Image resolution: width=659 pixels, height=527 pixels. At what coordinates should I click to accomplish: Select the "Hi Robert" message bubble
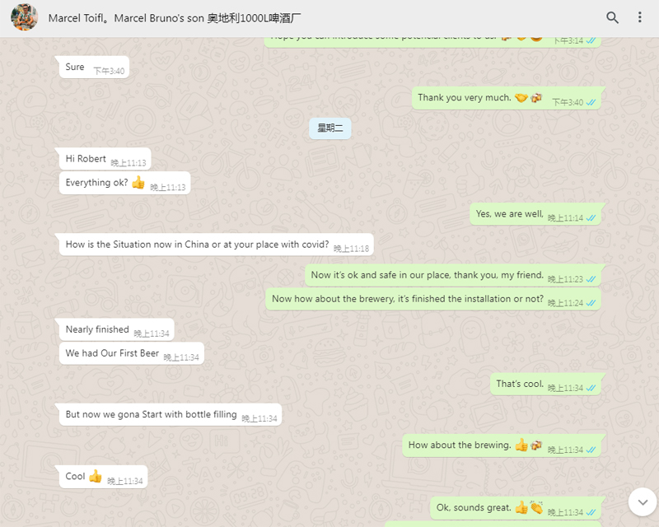click(105, 159)
